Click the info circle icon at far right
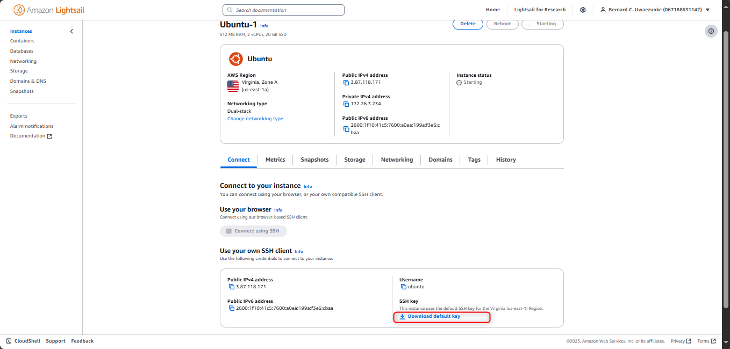Viewport: 730px width, 349px height. [x=711, y=31]
